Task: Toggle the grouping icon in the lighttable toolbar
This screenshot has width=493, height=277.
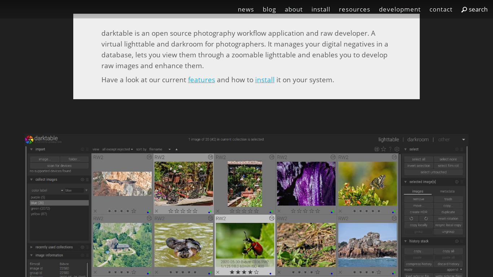Action: tap(377, 149)
